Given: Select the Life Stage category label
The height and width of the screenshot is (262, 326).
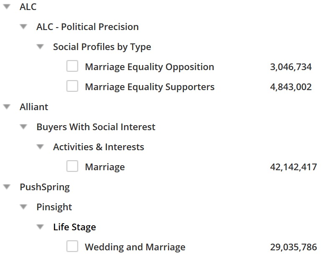Looking at the screenshot, I should (74, 227).
